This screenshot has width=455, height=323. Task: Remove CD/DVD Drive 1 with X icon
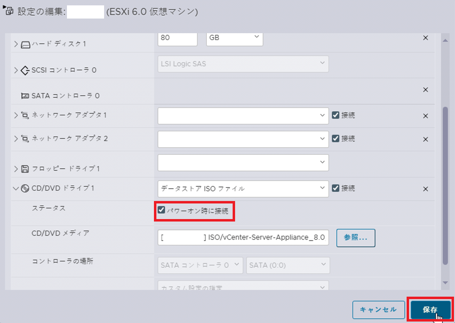[x=425, y=189]
